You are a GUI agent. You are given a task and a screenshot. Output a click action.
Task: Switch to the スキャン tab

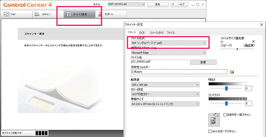pos(48,15)
